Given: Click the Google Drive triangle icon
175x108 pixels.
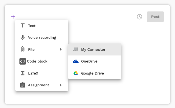Looking at the screenshot, I should coord(76,73).
